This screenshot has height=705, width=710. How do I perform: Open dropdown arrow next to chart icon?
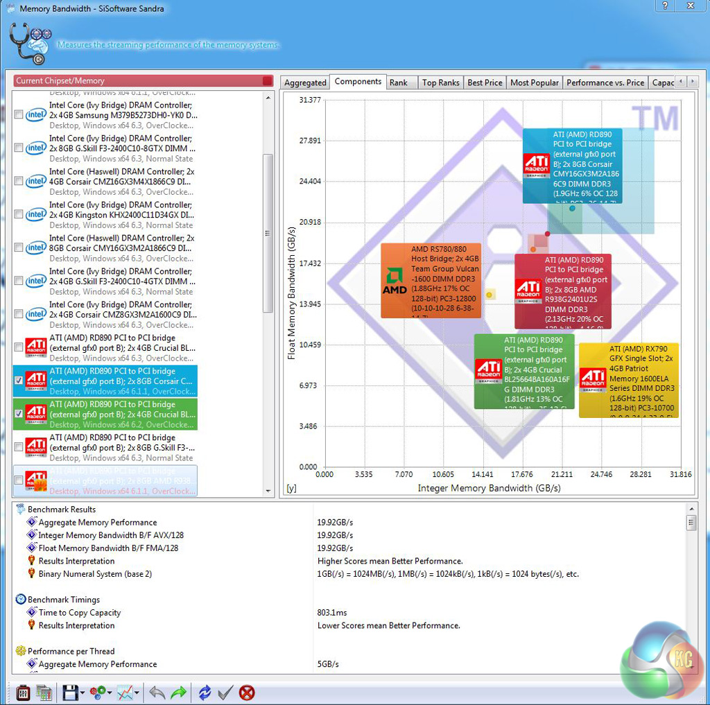tap(137, 693)
